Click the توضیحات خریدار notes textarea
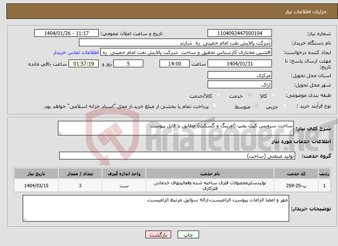Screen dimensions: 338x246 (x=156, y=208)
